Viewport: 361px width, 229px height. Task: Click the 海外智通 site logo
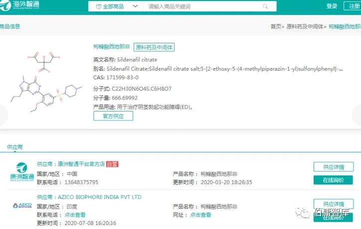[x=19, y=5]
